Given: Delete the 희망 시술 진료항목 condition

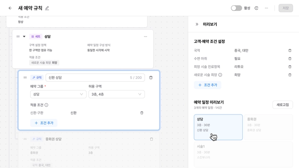Looking at the screenshot, I should click(290, 67).
